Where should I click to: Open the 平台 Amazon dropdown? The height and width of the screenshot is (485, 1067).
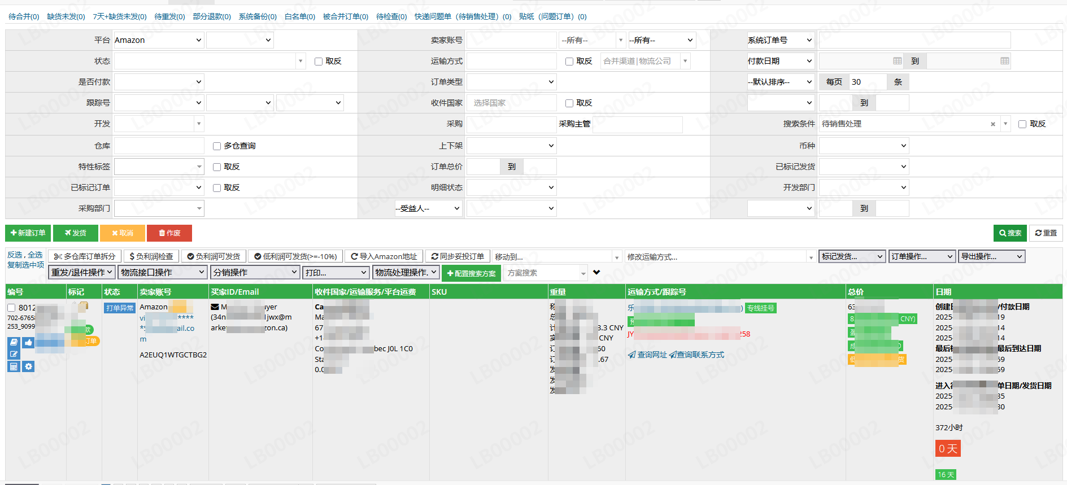158,40
